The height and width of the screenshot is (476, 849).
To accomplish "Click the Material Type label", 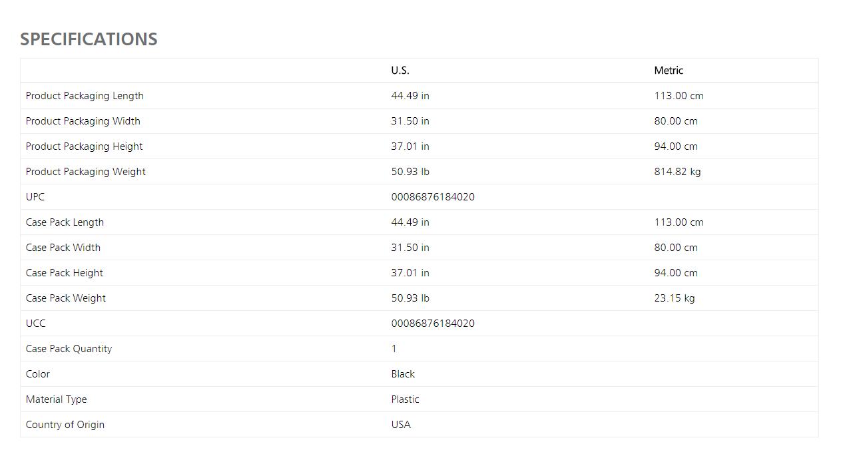I will coord(56,399).
